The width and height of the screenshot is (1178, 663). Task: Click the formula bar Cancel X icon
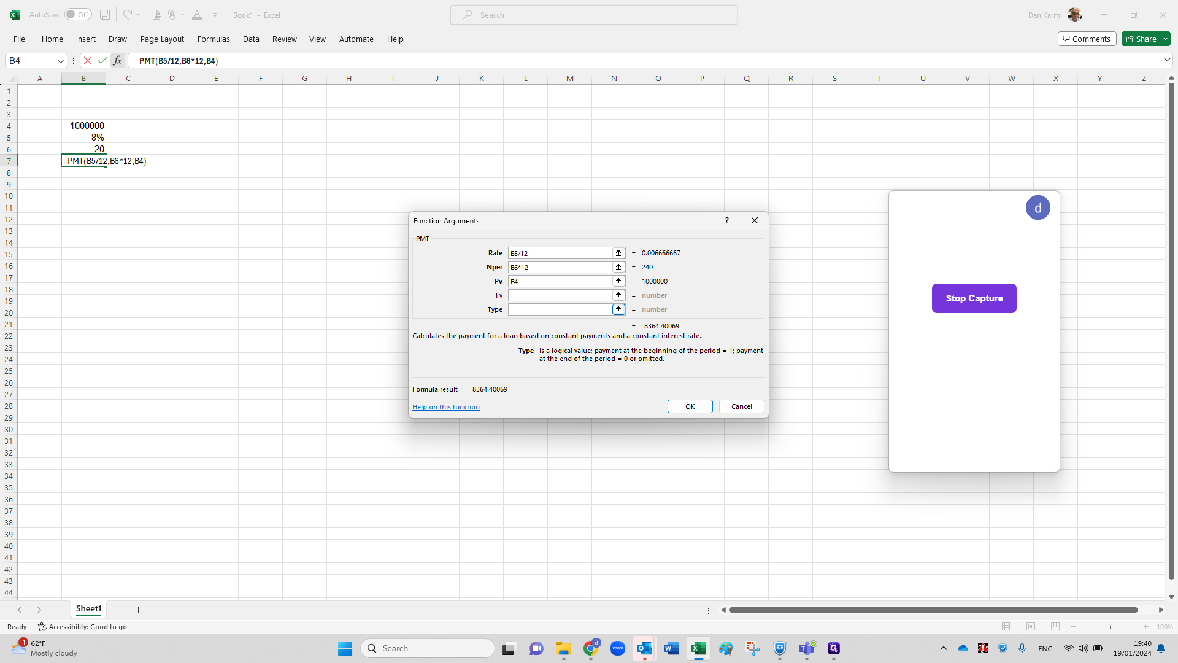point(88,61)
